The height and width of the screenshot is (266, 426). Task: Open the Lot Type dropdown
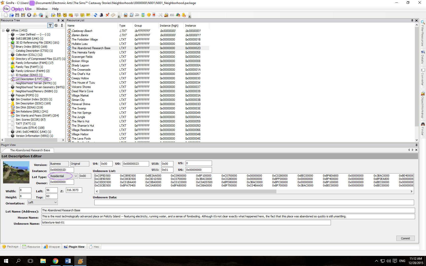pos(76,176)
